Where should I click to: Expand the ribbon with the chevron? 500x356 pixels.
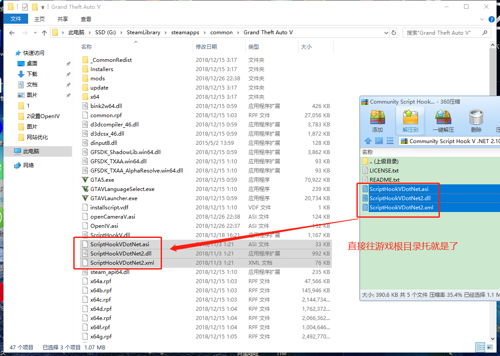(x=482, y=19)
